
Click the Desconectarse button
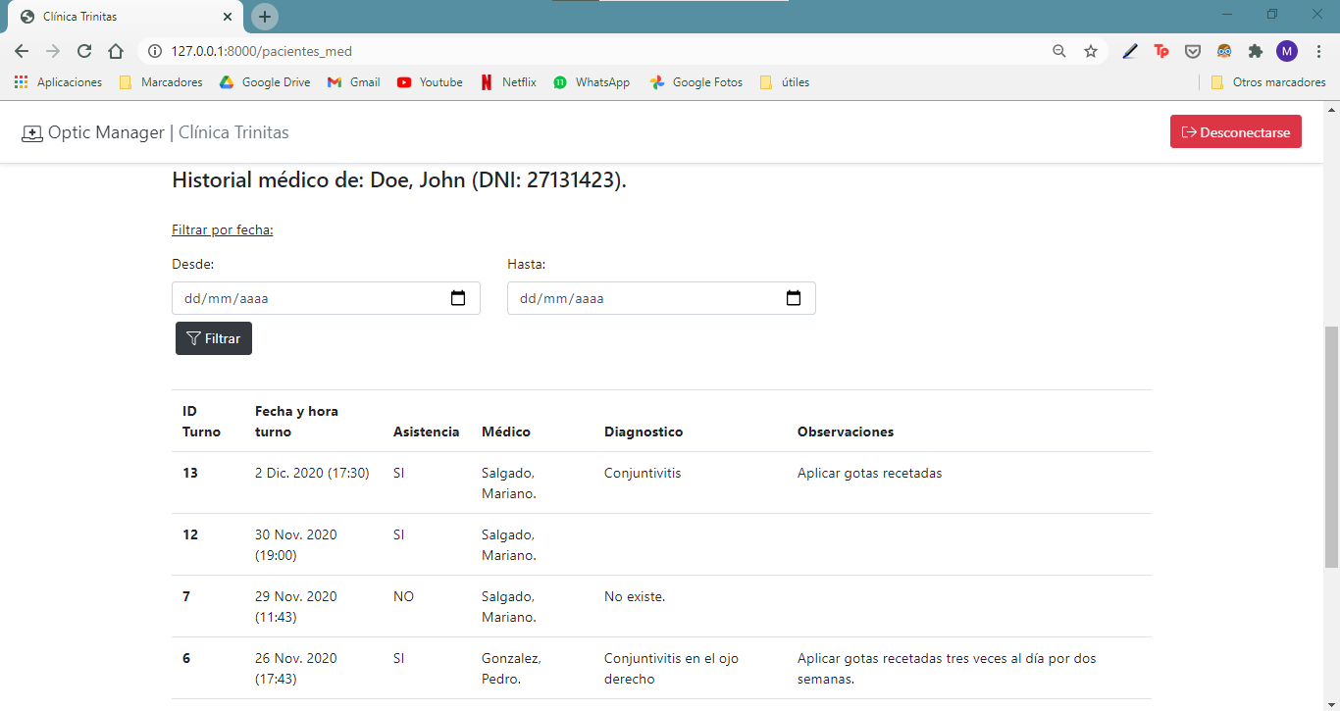pyautogui.click(x=1236, y=132)
